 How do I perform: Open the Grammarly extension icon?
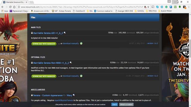pos(166,7)
